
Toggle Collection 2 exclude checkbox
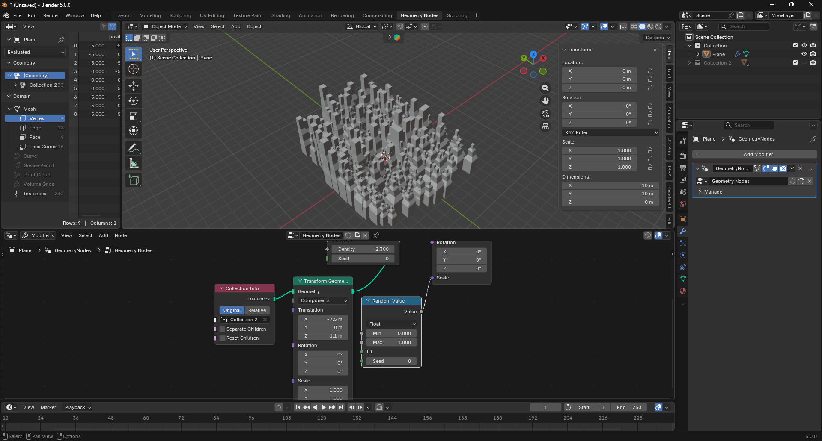(x=795, y=63)
